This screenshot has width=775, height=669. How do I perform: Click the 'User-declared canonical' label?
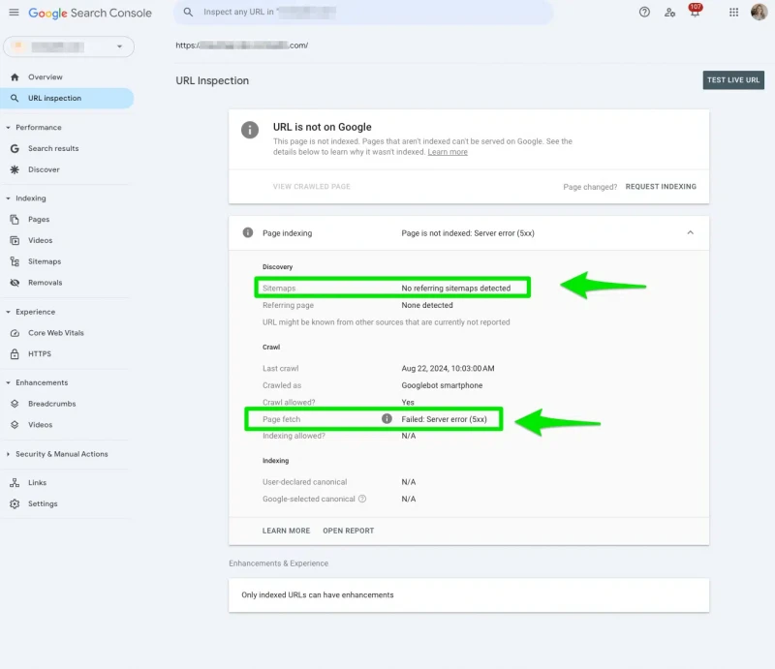304,482
